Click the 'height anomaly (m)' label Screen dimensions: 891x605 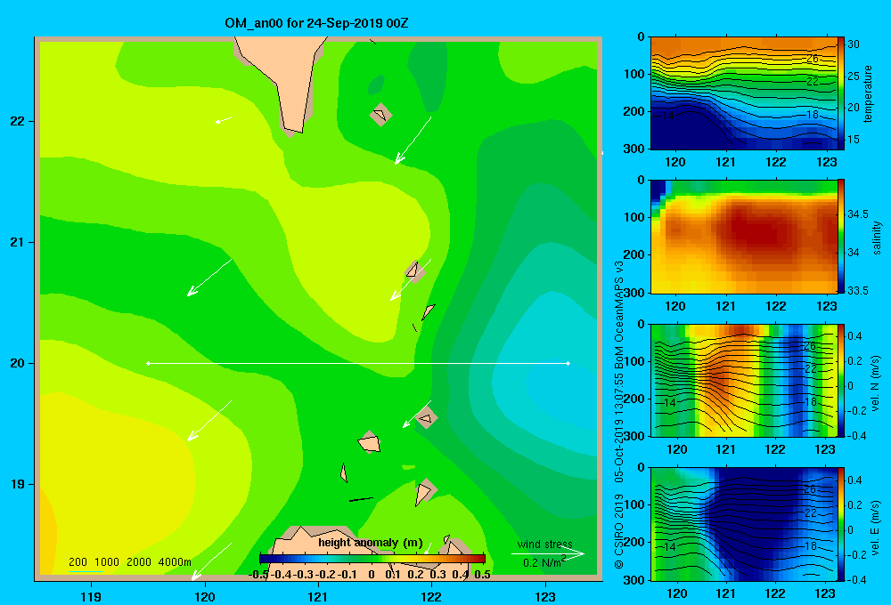[371, 543]
